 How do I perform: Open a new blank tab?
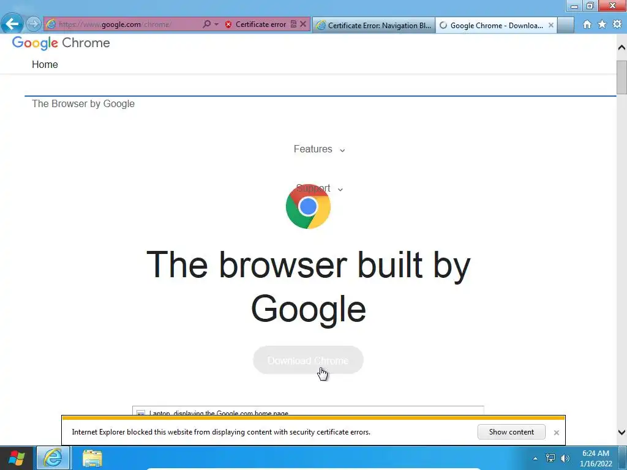pos(566,25)
